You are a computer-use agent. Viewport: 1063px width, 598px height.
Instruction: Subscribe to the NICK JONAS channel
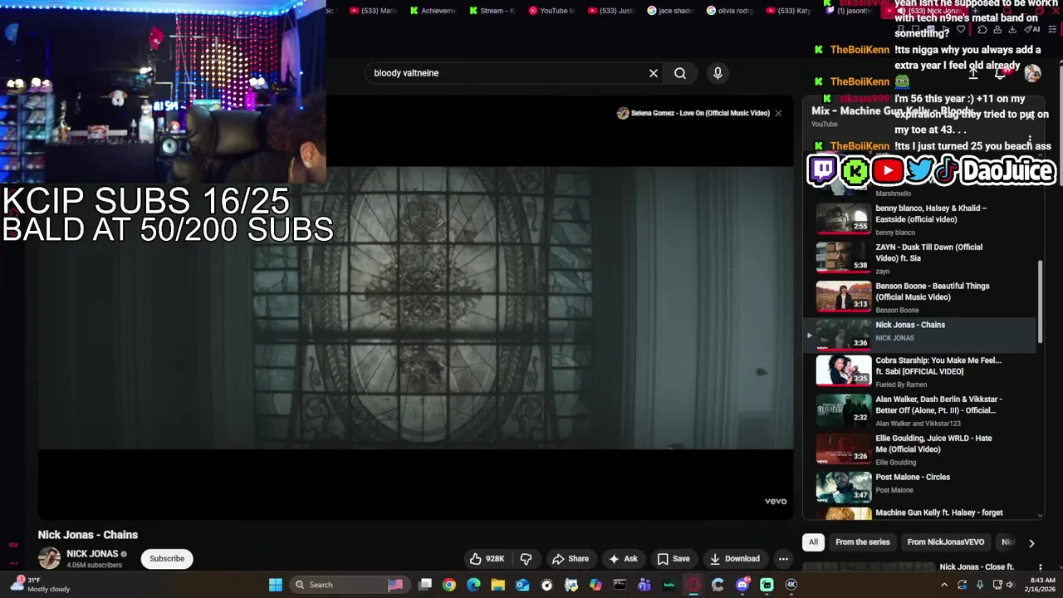point(167,559)
